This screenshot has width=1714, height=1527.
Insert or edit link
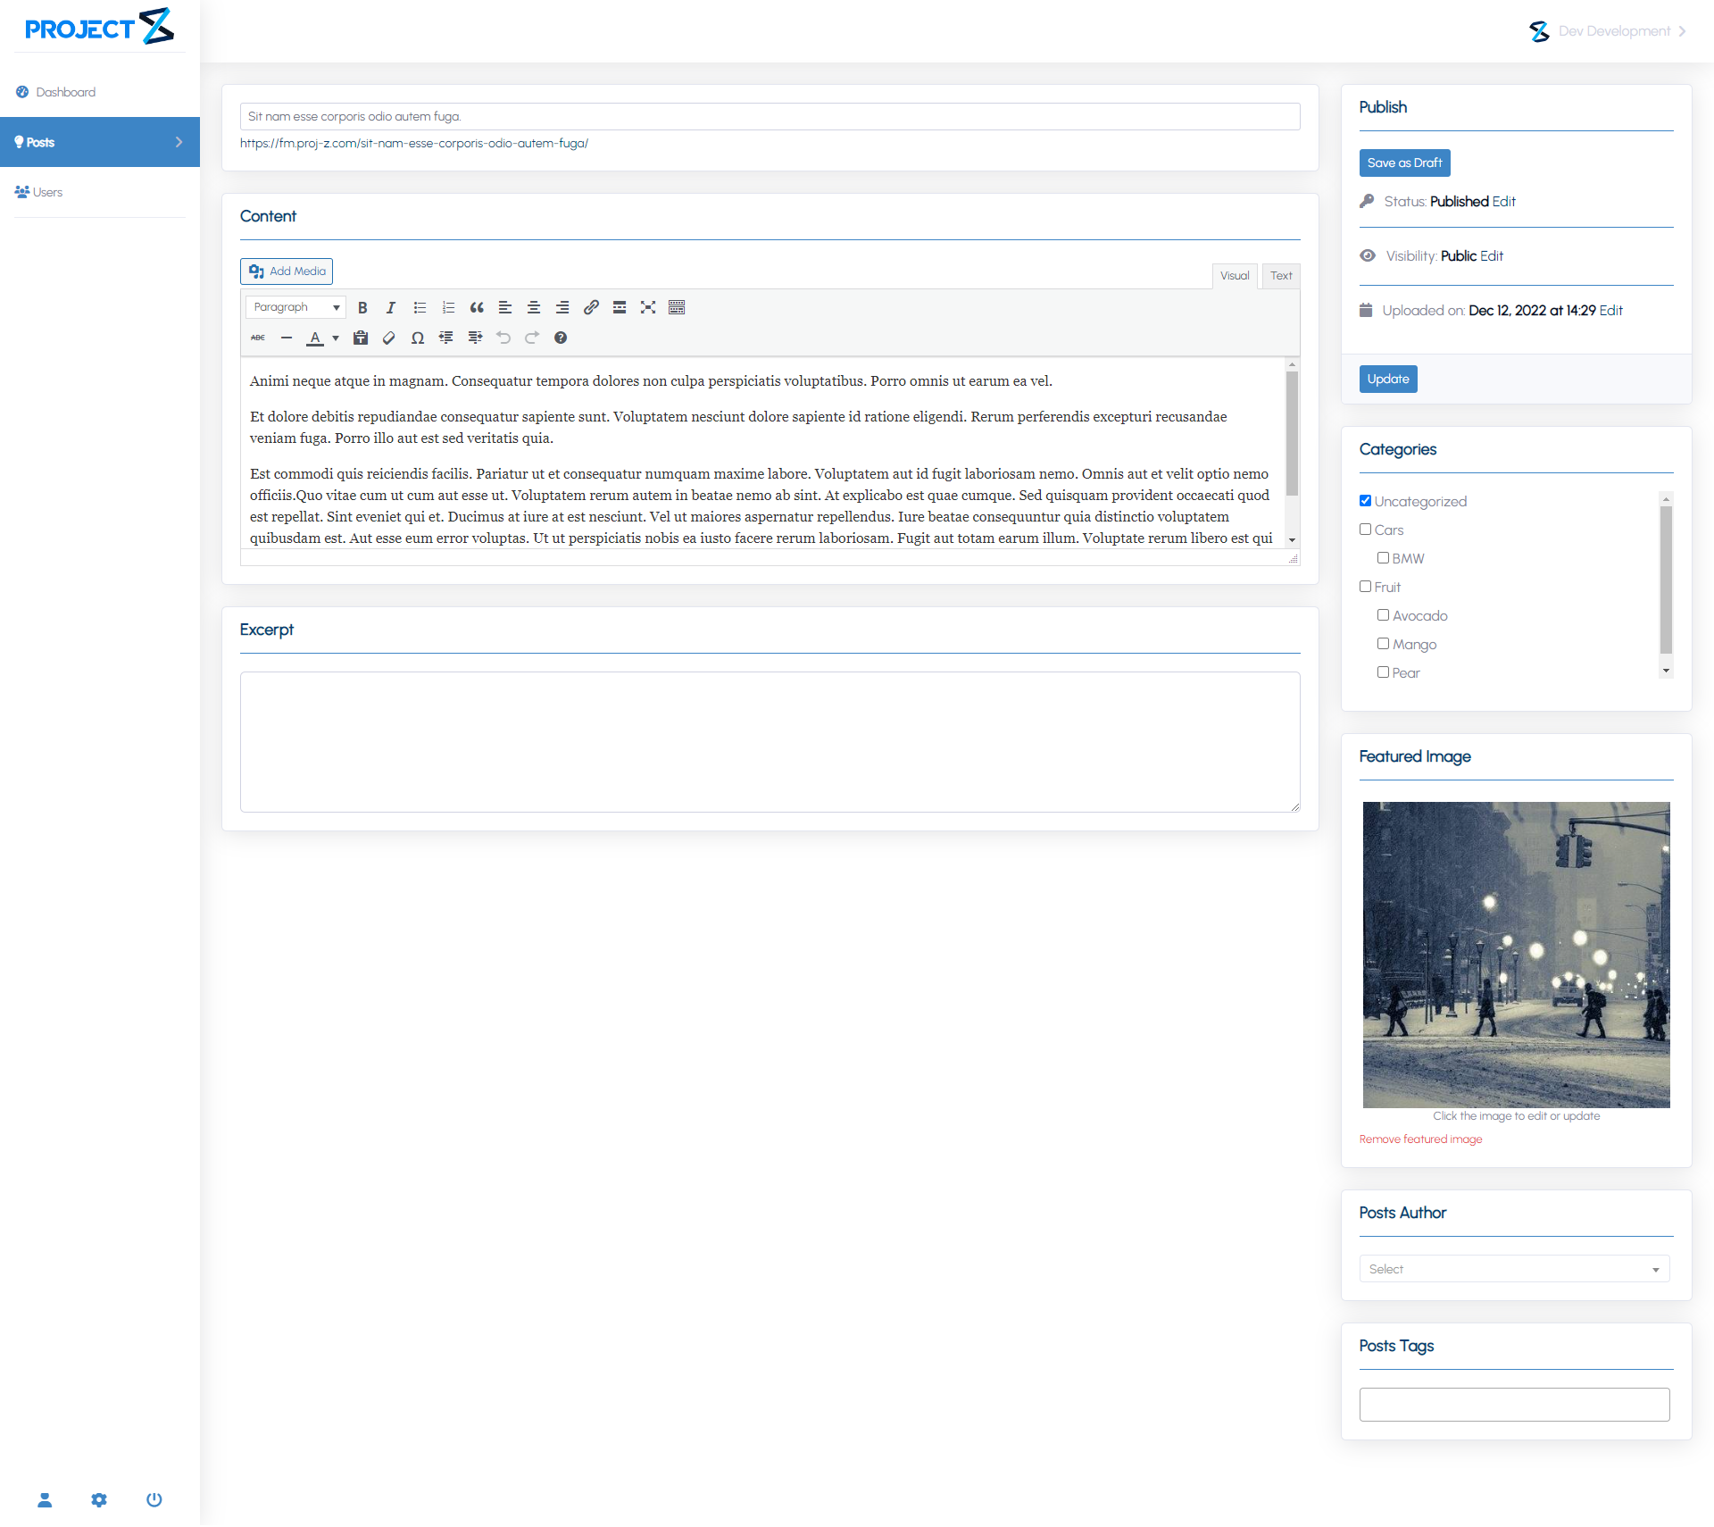(x=591, y=307)
